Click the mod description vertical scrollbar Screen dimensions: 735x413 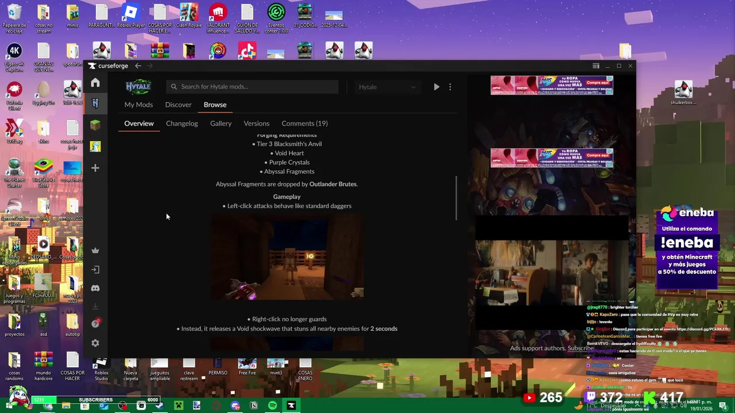(x=457, y=198)
